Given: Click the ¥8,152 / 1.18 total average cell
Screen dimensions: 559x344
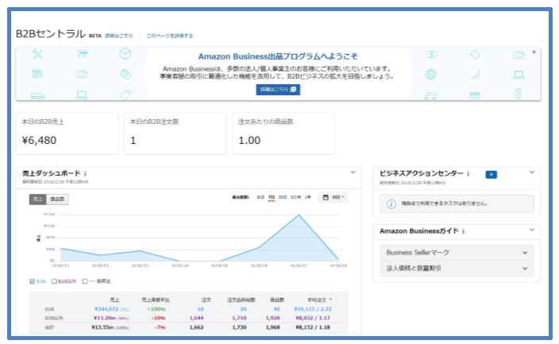Looking at the screenshot, I should click(x=313, y=327).
